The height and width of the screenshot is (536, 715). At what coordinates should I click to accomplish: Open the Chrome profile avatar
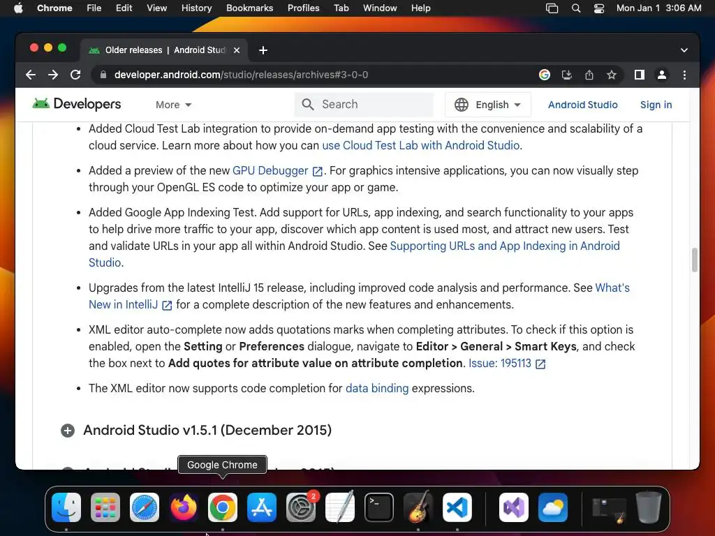(662, 75)
